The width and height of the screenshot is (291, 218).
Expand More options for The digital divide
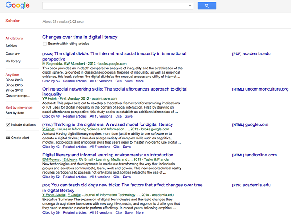(x=140, y=81)
